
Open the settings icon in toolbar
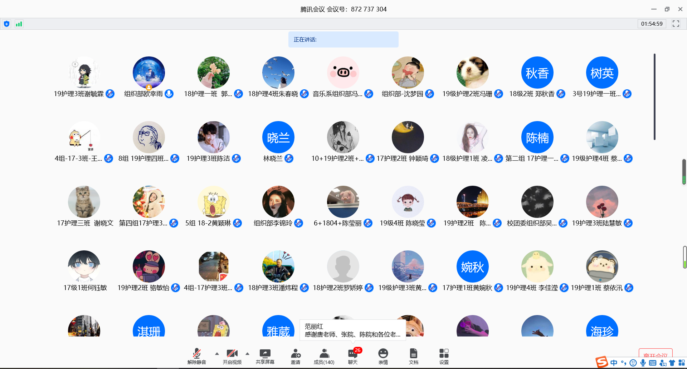(444, 356)
